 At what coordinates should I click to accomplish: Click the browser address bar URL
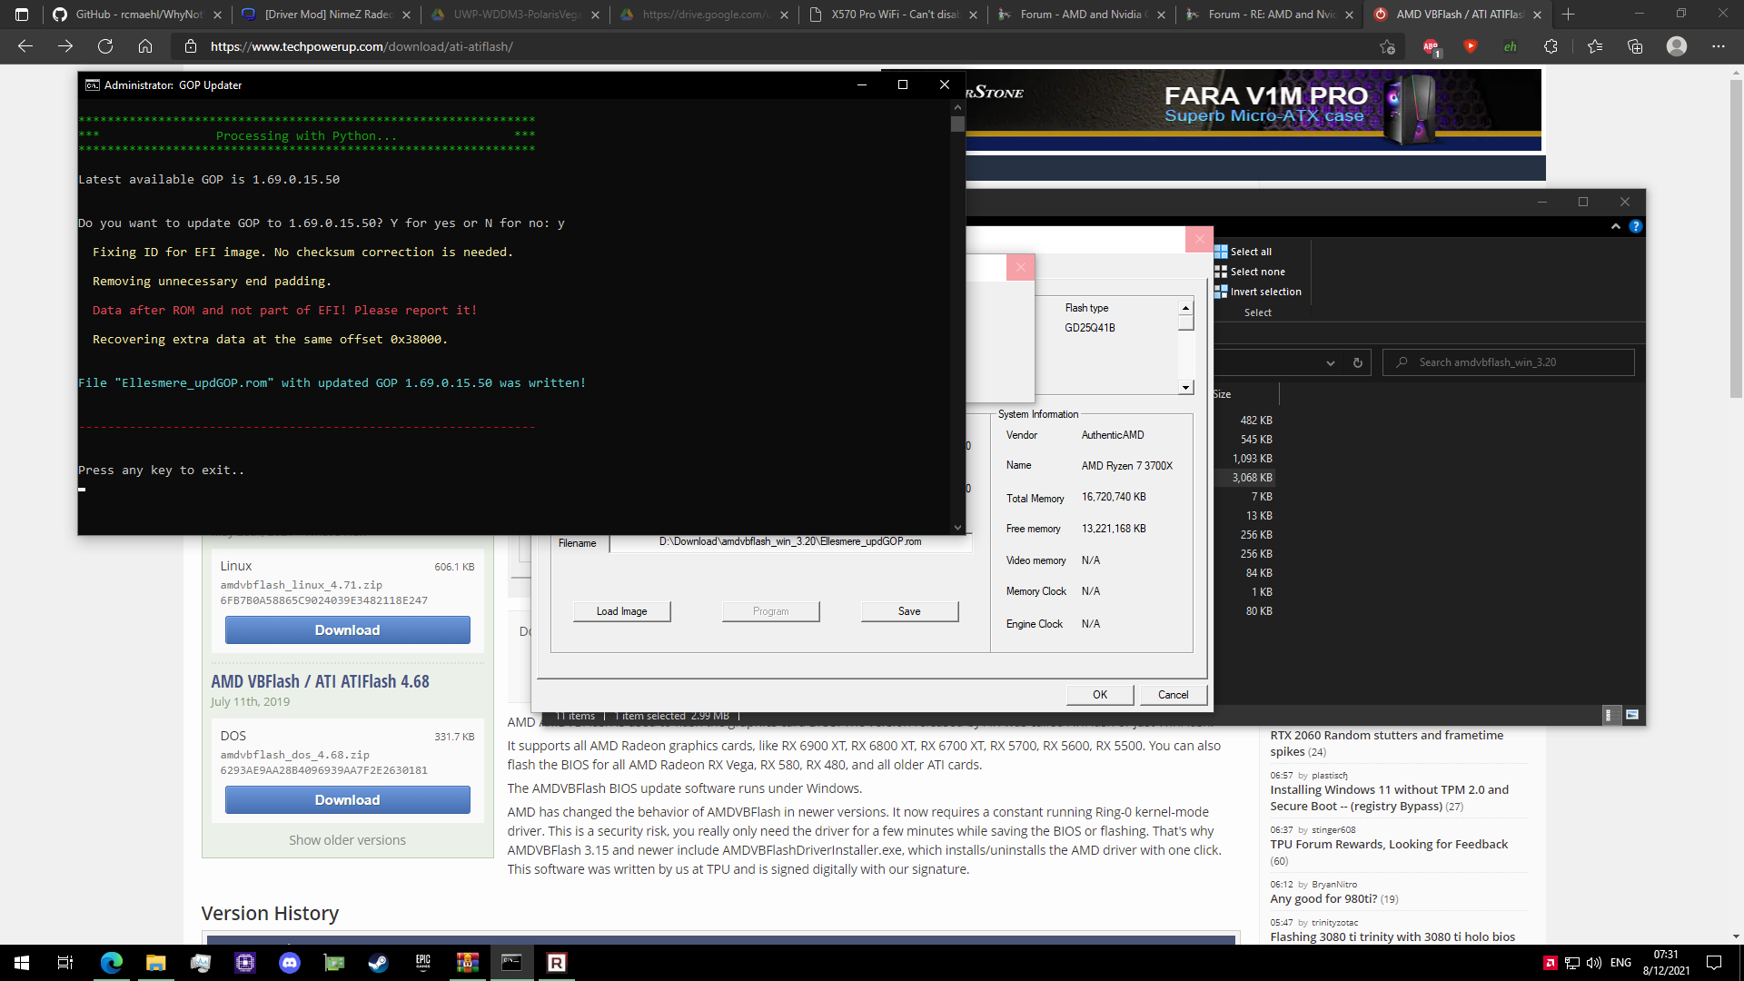click(x=362, y=46)
